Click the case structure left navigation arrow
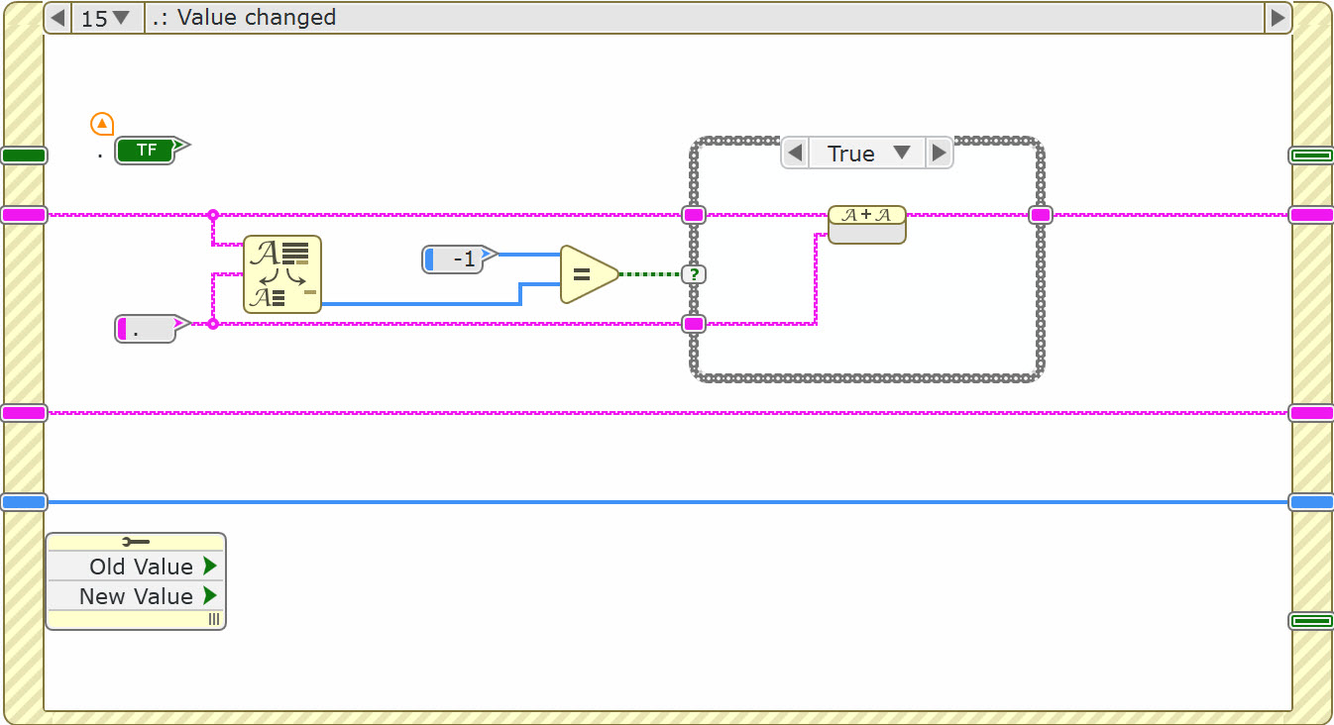The width and height of the screenshot is (1334, 725). [x=796, y=152]
